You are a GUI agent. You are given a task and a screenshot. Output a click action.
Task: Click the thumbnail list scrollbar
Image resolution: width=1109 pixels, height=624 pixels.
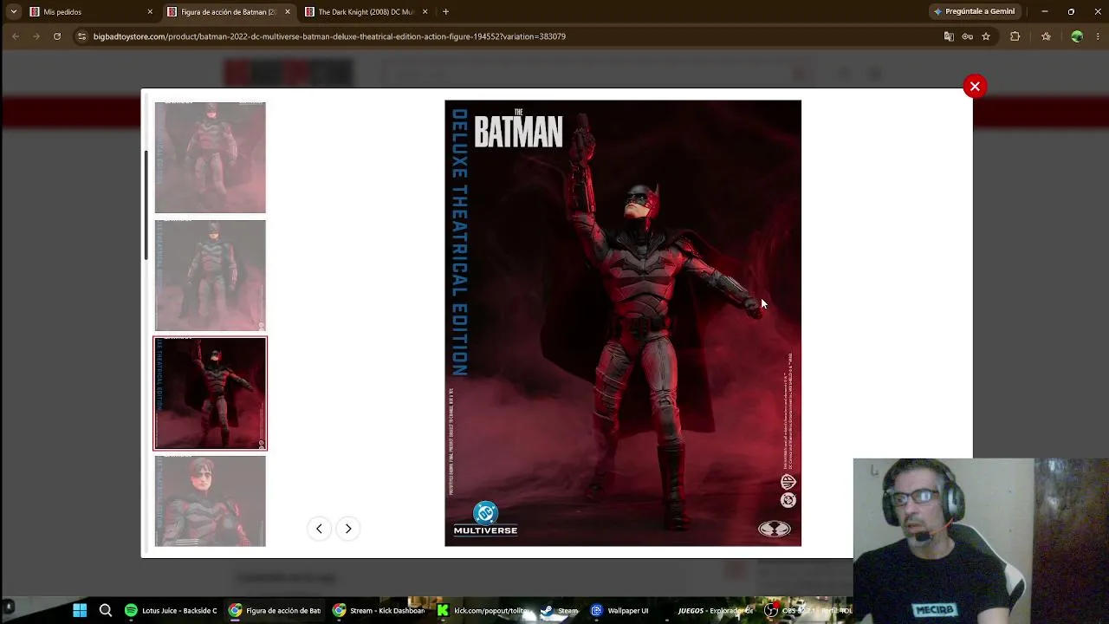click(146, 205)
